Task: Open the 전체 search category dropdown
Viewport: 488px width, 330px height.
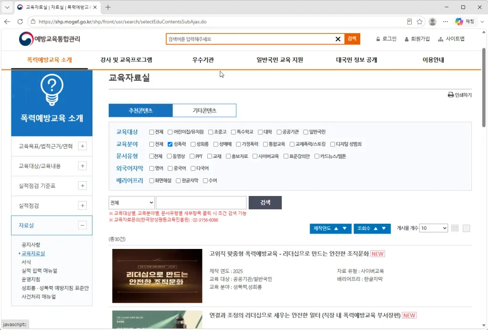Action: (132, 203)
